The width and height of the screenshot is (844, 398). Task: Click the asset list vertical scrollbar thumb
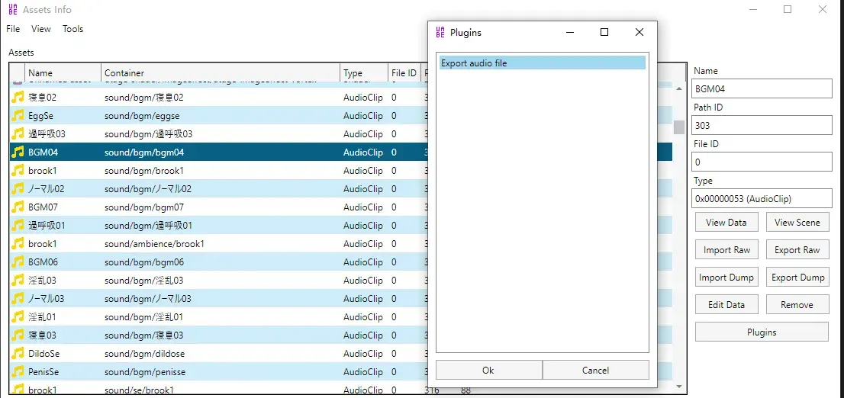click(679, 127)
